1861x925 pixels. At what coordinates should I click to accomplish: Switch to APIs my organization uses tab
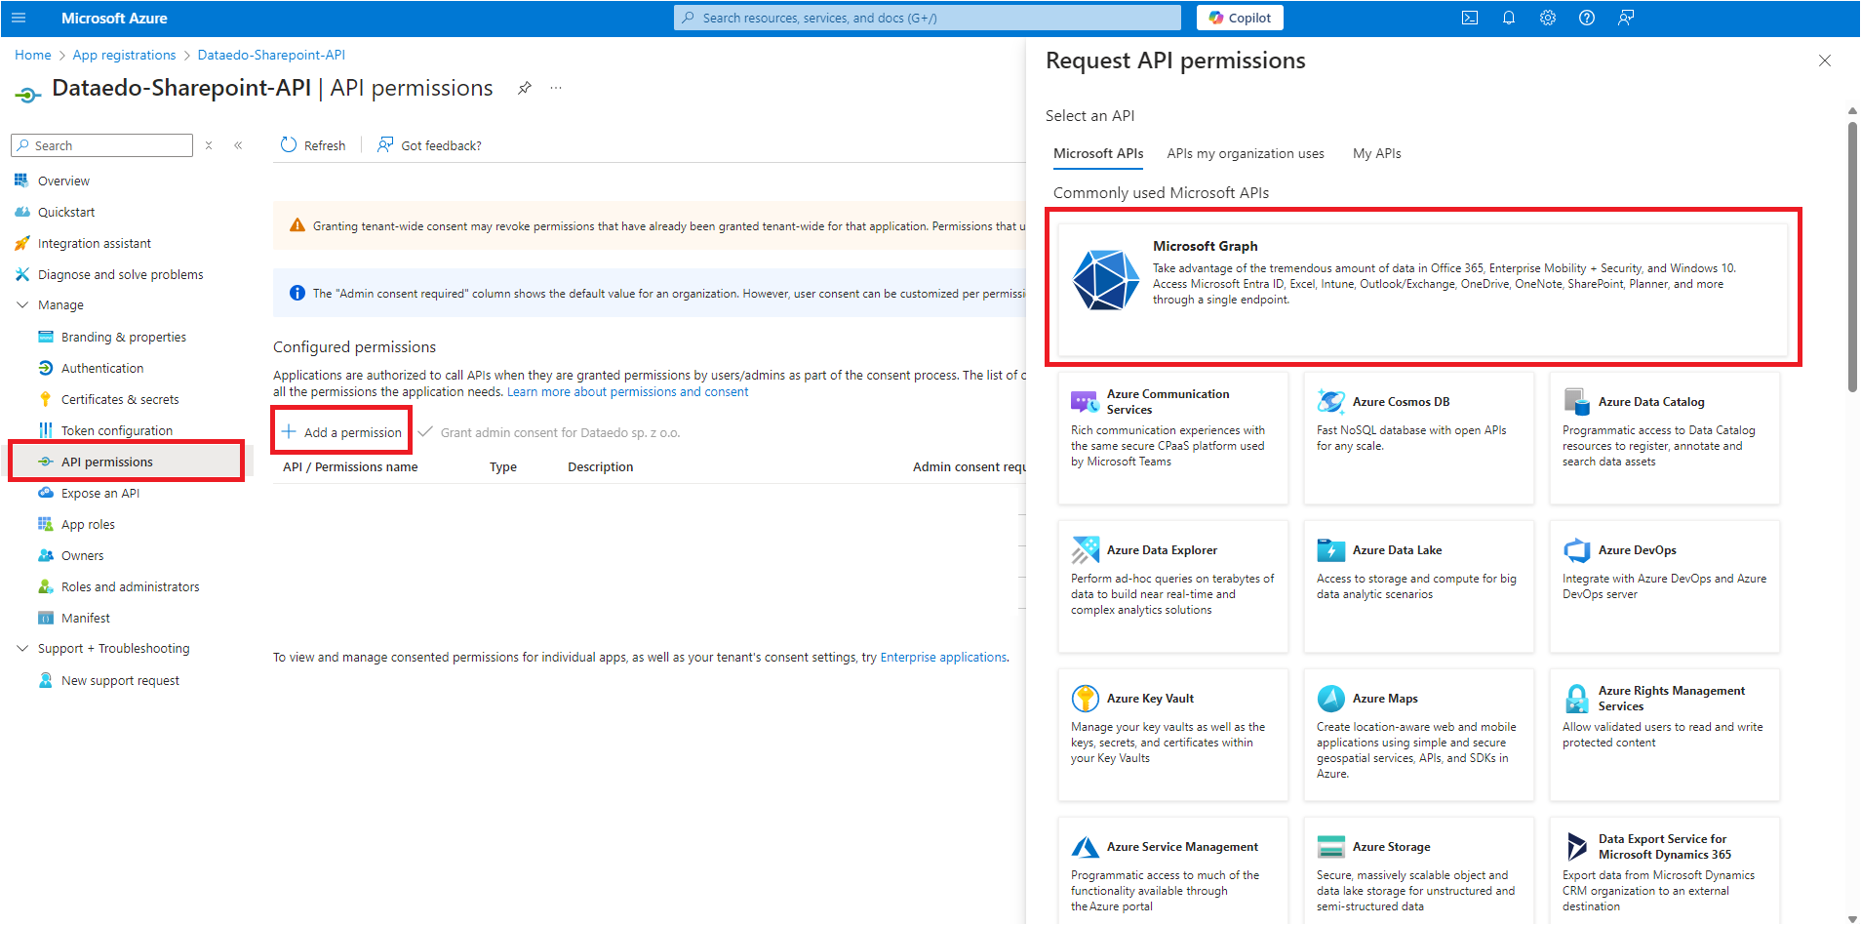click(x=1245, y=154)
